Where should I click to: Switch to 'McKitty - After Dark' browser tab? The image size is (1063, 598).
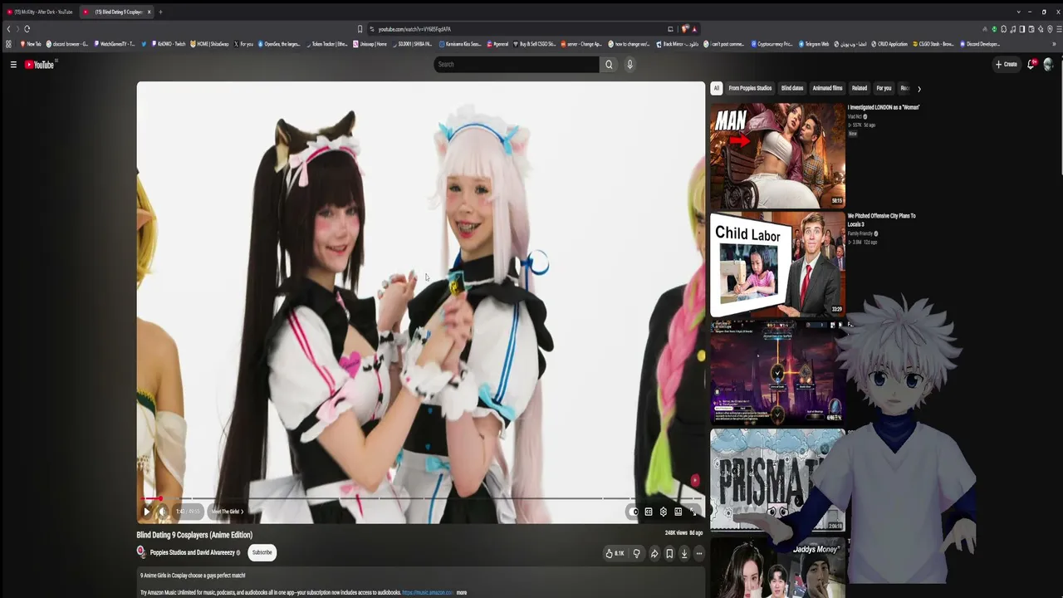[x=39, y=12]
